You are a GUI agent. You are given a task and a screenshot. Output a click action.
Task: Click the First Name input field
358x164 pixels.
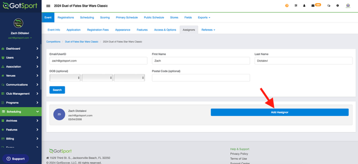[201, 61]
